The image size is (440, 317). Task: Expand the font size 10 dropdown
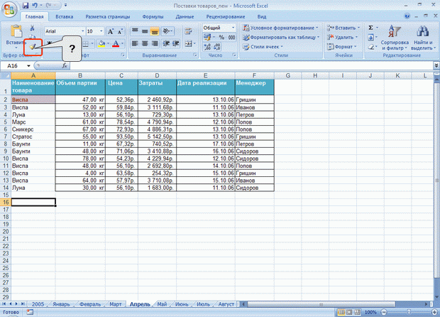click(x=101, y=31)
